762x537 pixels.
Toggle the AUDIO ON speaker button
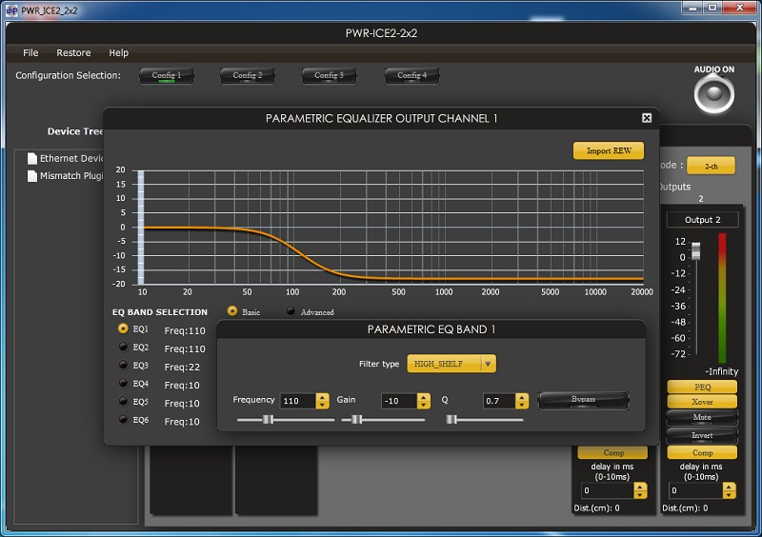[713, 94]
